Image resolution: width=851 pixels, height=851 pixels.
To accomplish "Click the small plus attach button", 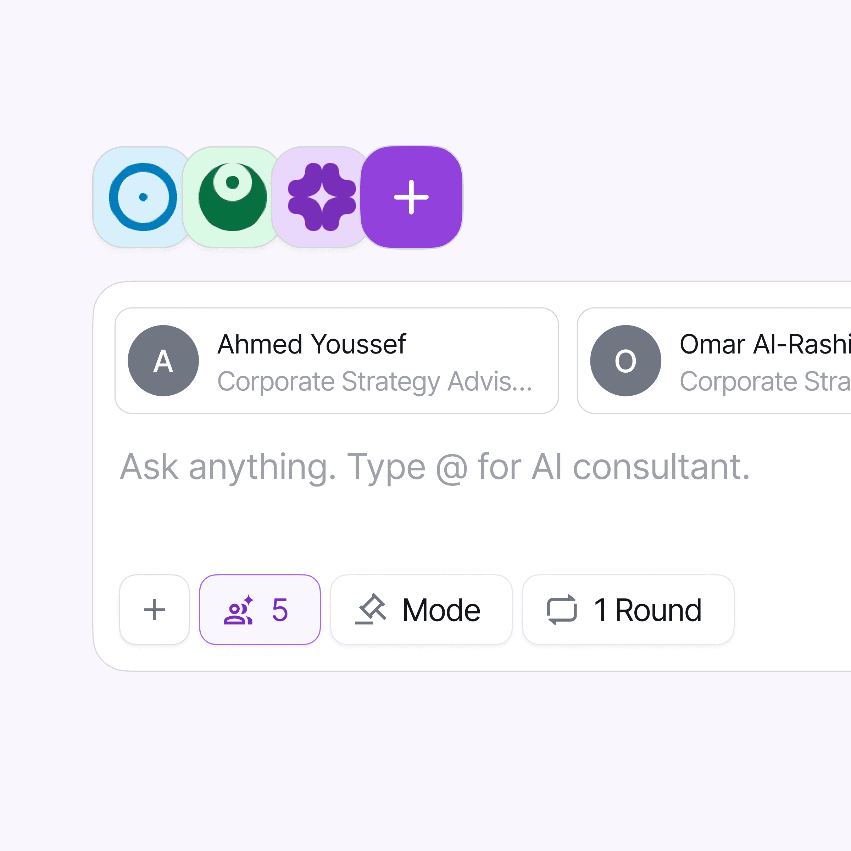I will pos(154,610).
